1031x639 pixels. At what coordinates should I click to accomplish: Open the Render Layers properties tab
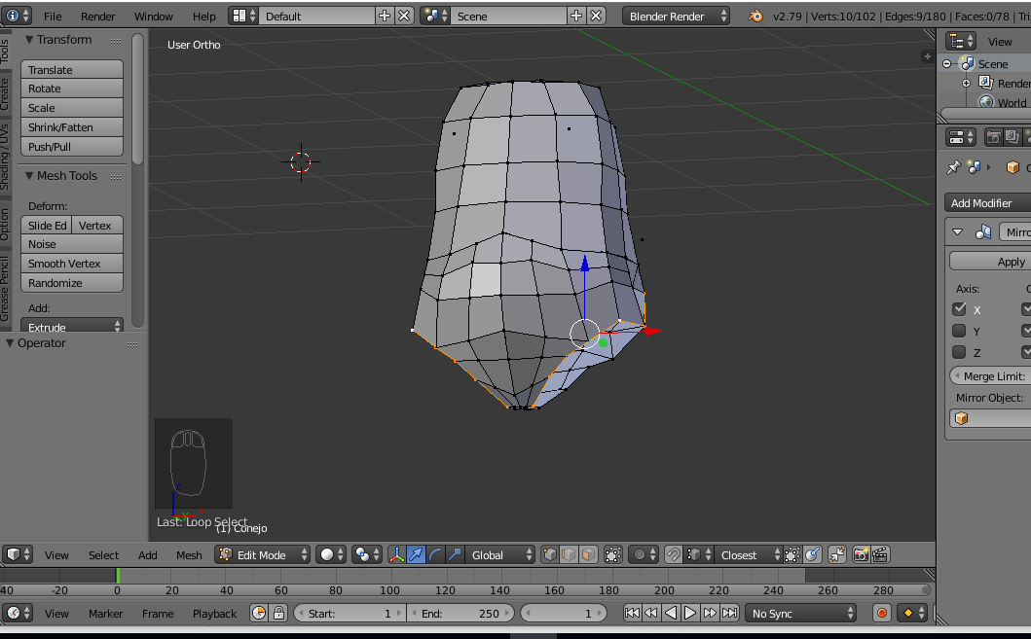pos(1013,137)
